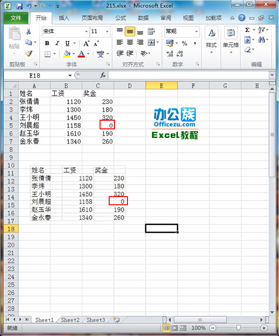Click the Paste clipboard icon
This screenshot has height=336, width=279.
(14, 34)
